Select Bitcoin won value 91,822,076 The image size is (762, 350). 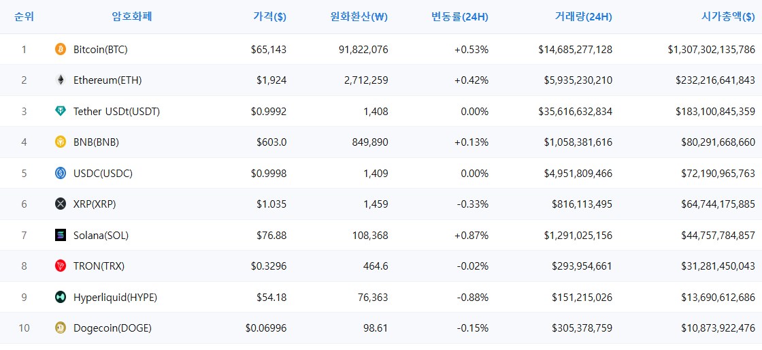click(364, 49)
